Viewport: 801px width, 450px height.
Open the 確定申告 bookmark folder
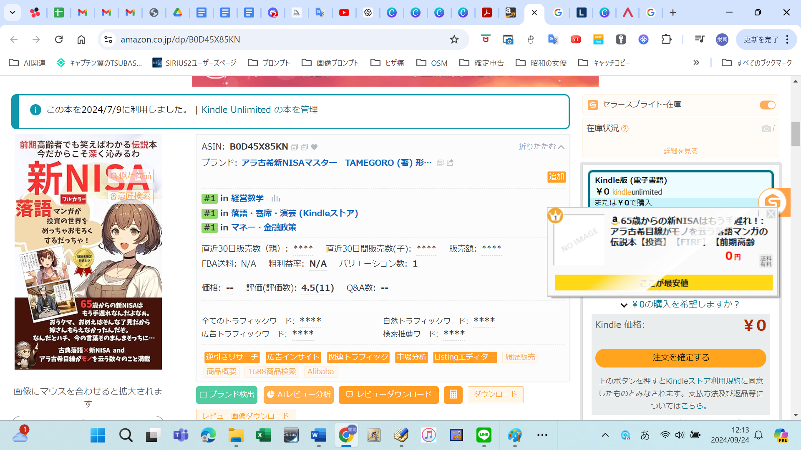tap(481, 63)
